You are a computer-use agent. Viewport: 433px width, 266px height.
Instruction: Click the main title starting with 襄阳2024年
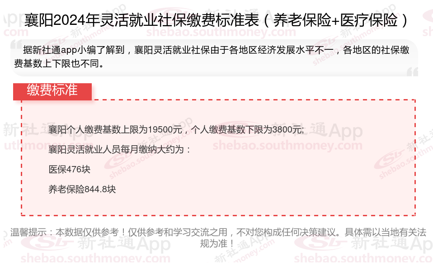pos(216,20)
